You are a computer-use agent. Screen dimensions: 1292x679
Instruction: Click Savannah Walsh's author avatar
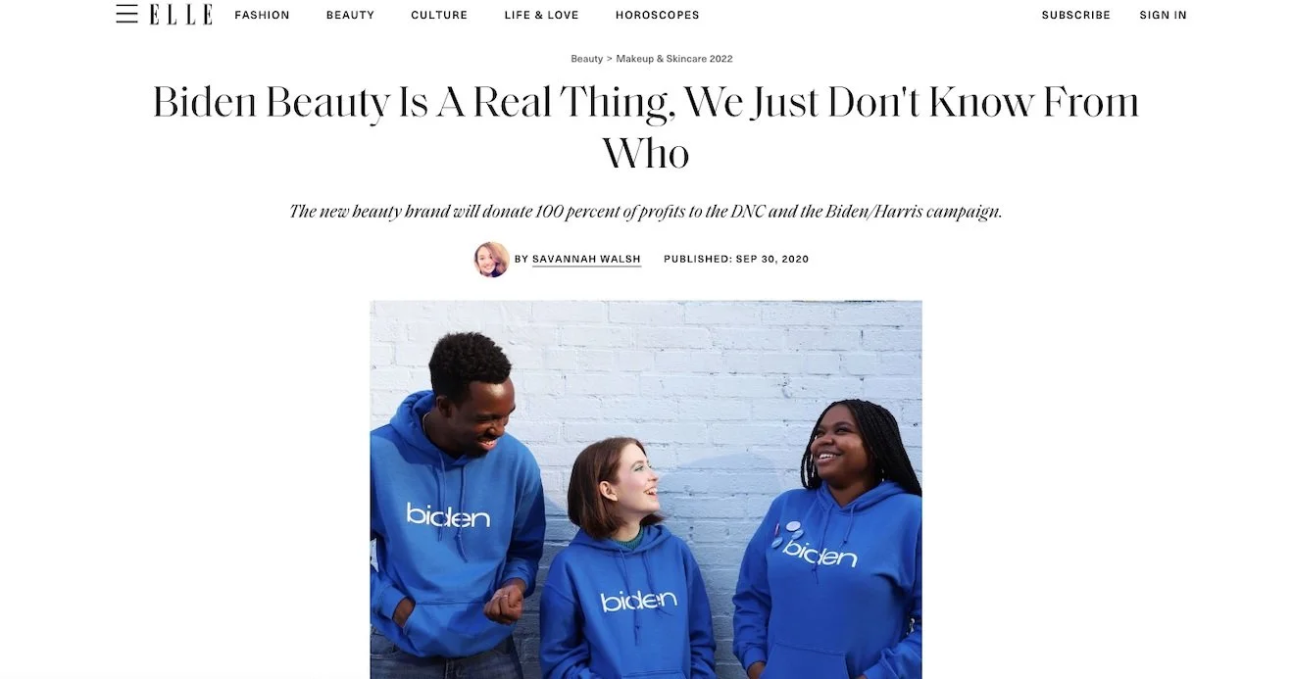pyautogui.click(x=491, y=260)
